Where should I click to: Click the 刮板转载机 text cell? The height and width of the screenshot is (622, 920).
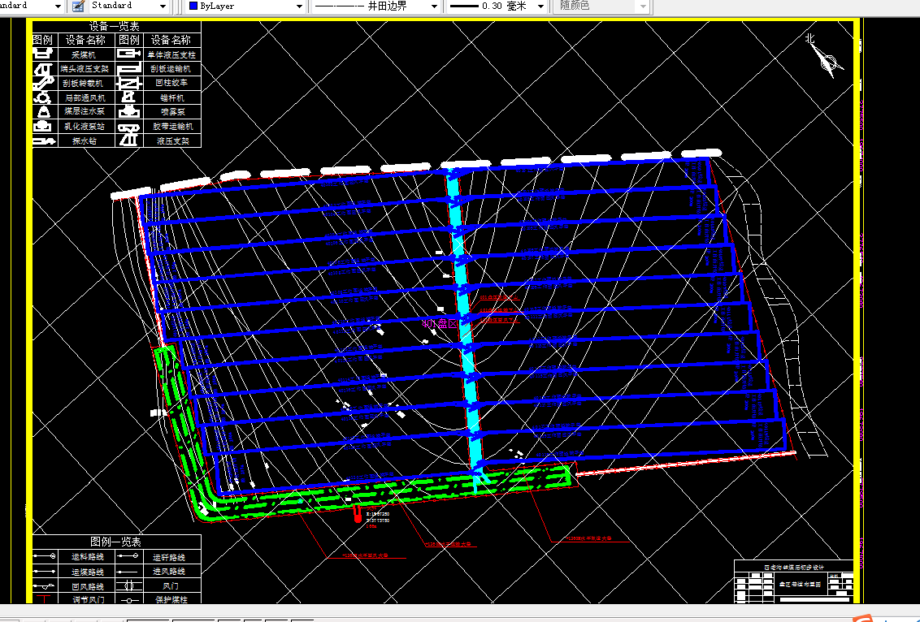pyautogui.click(x=83, y=84)
